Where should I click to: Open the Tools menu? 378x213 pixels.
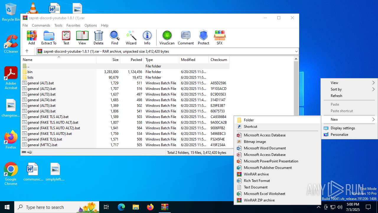point(58,25)
